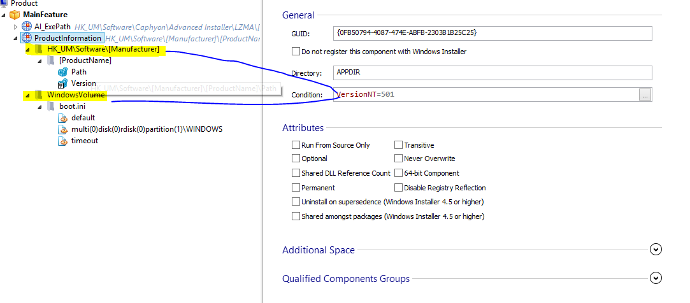This screenshot has width=690, height=303.
Task: Enable Do not register this component checkbox
Action: click(296, 52)
